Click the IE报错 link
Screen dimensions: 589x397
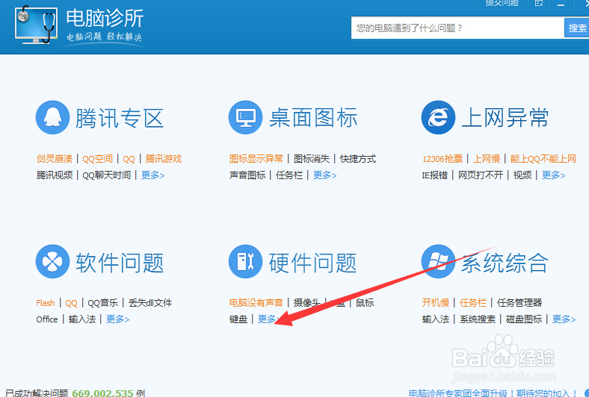(434, 175)
